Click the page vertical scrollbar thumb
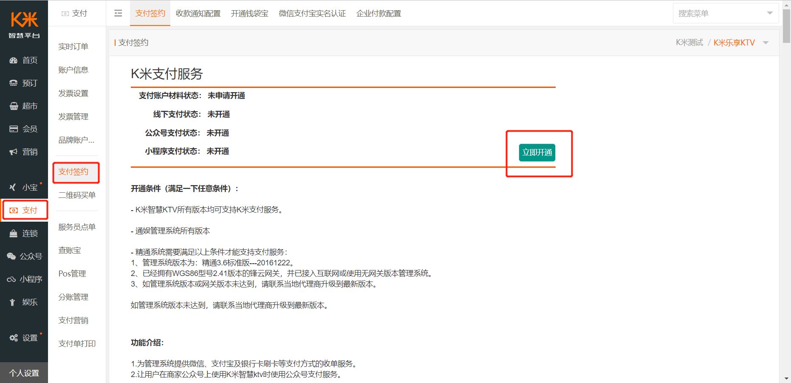The image size is (791, 383). point(787,25)
